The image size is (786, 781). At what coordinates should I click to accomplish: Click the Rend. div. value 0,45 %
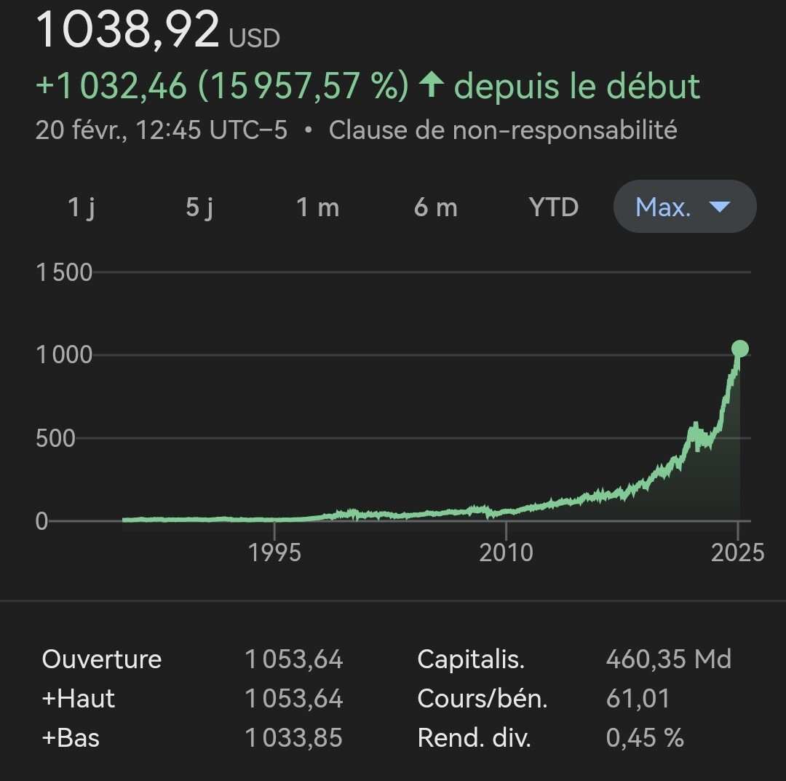(645, 738)
